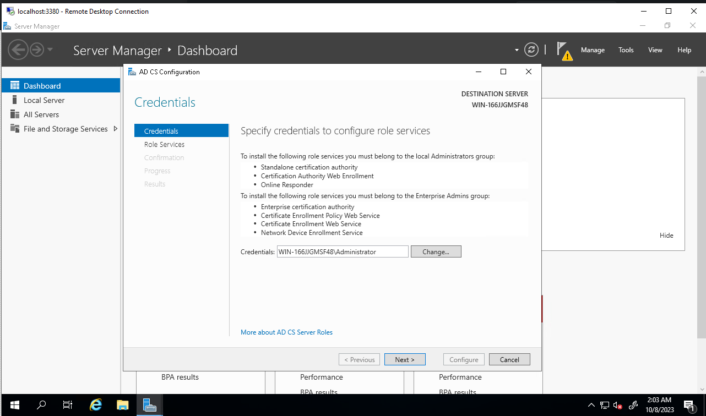Open taskbar search magnifier
The width and height of the screenshot is (706, 416).
(41, 405)
